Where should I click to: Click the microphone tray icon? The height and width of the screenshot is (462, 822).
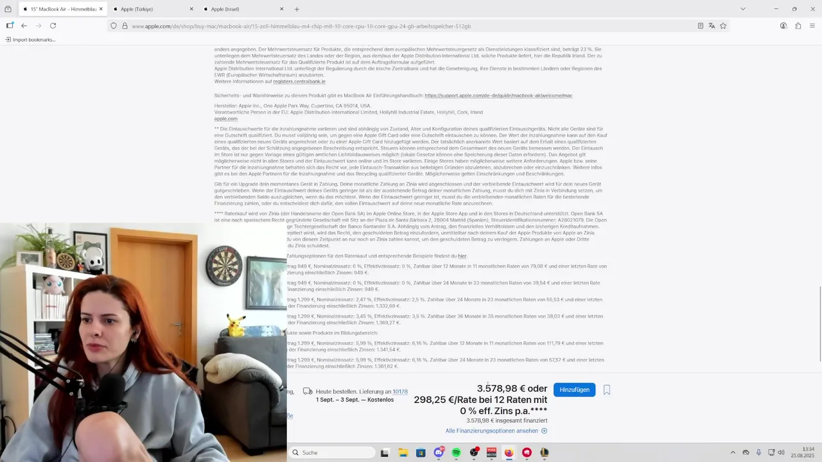coord(758,452)
